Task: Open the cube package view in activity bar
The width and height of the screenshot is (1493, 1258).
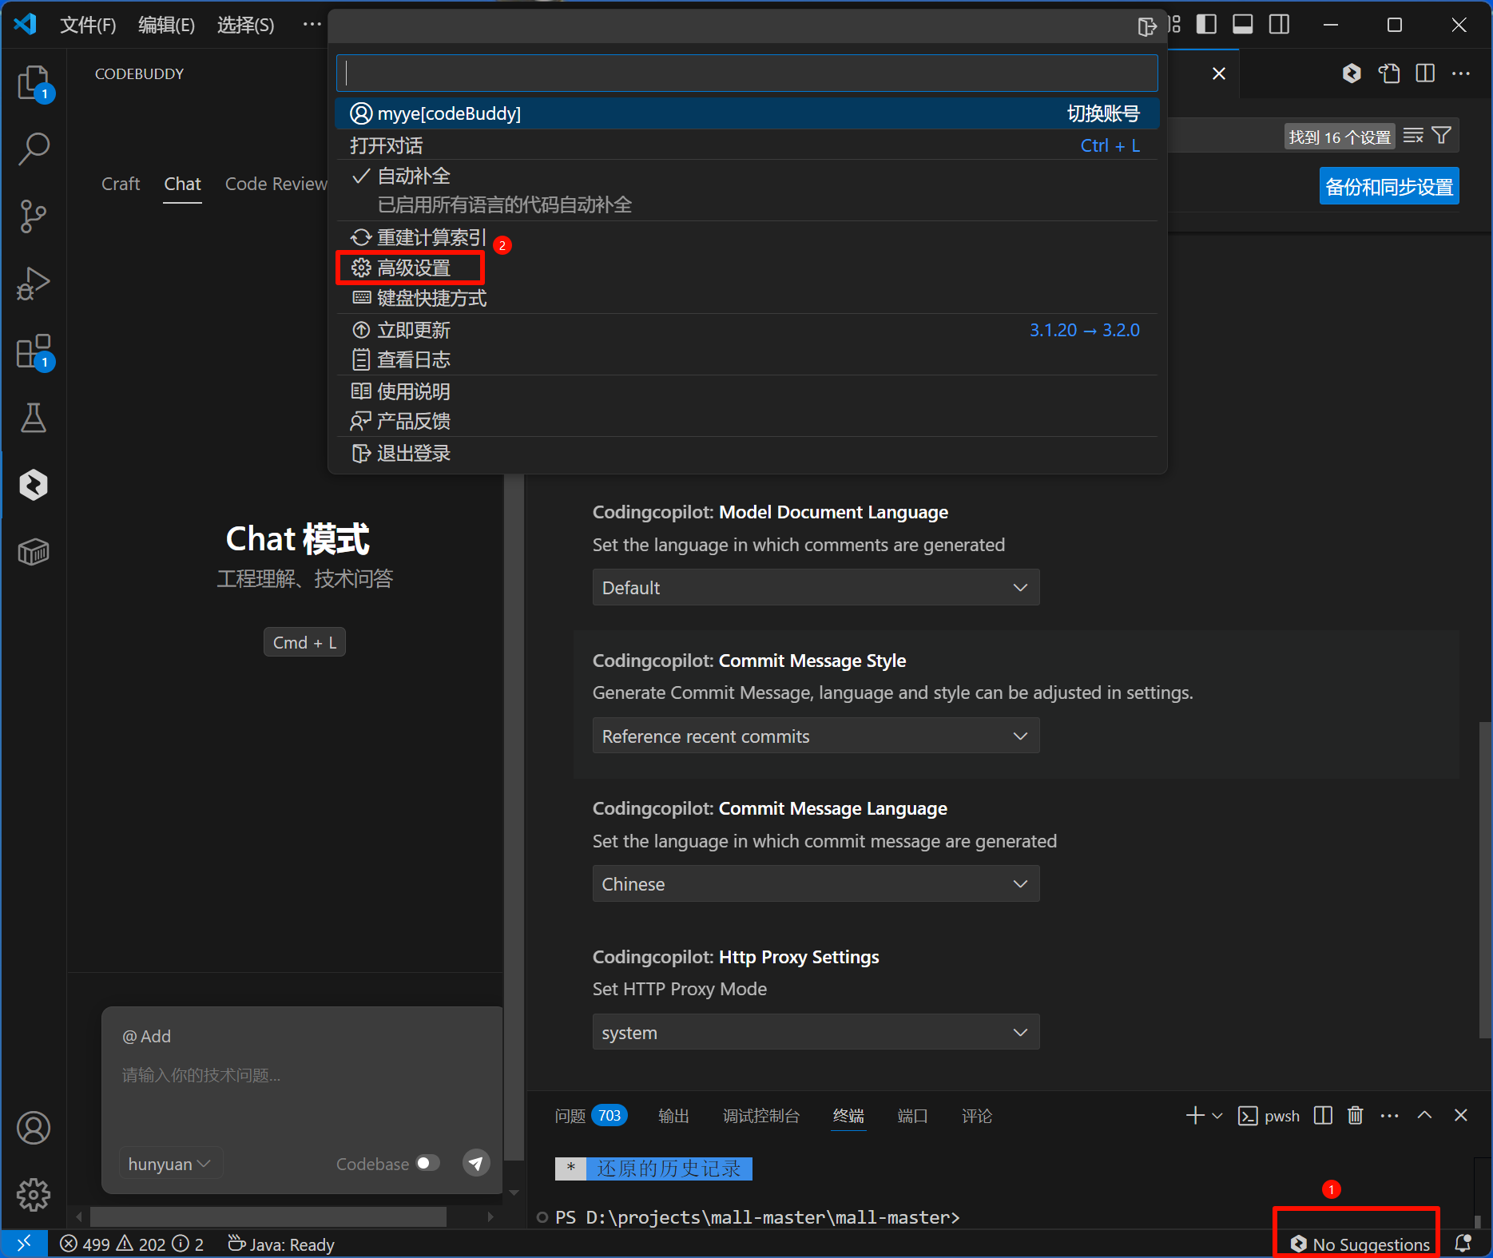Action: (34, 552)
